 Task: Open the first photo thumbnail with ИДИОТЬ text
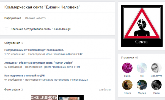click(44, 97)
